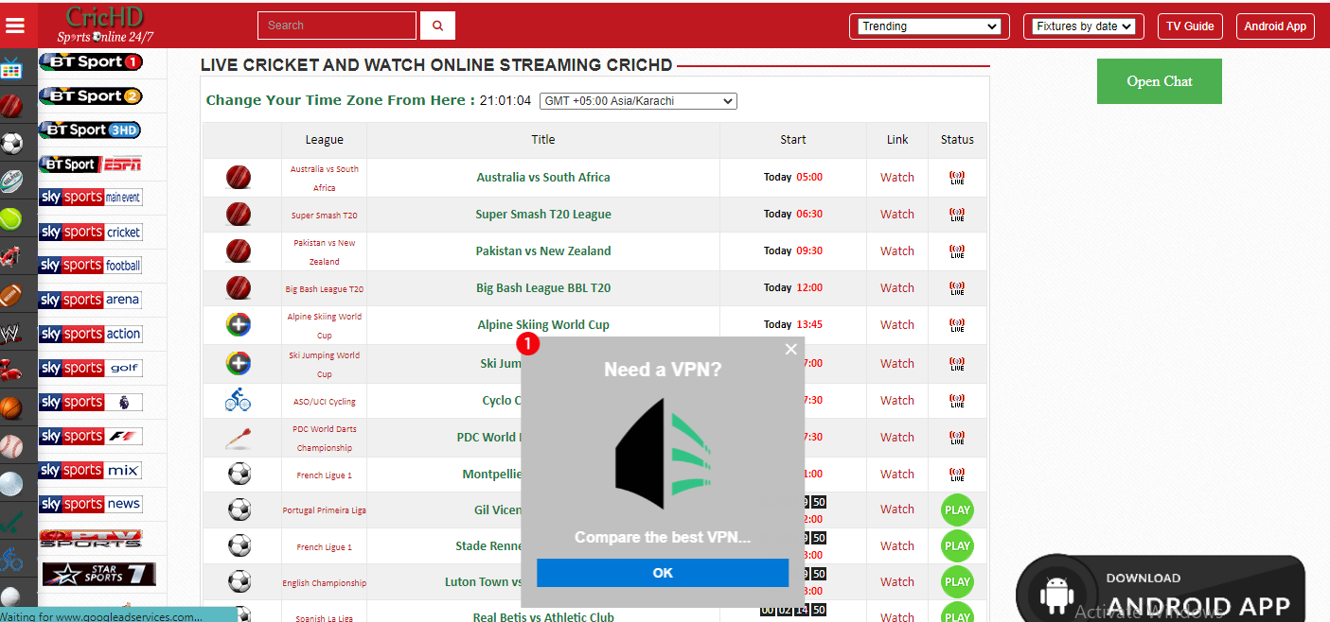Viewport: 1330px width, 622px height.
Task: Open Sky Sports Main Event channel
Action: click(x=91, y=198)
